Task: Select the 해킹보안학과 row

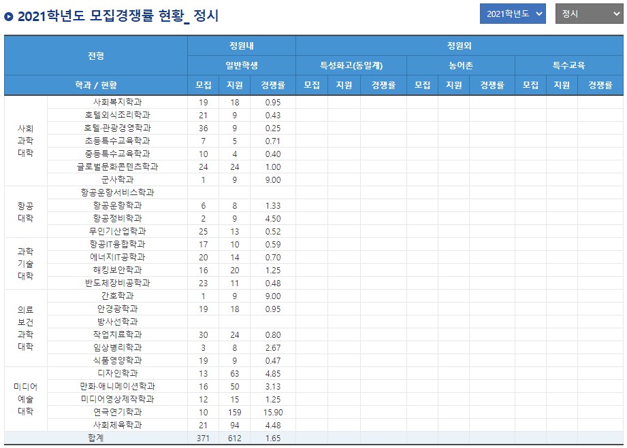Action: click(x=117, y=270)
